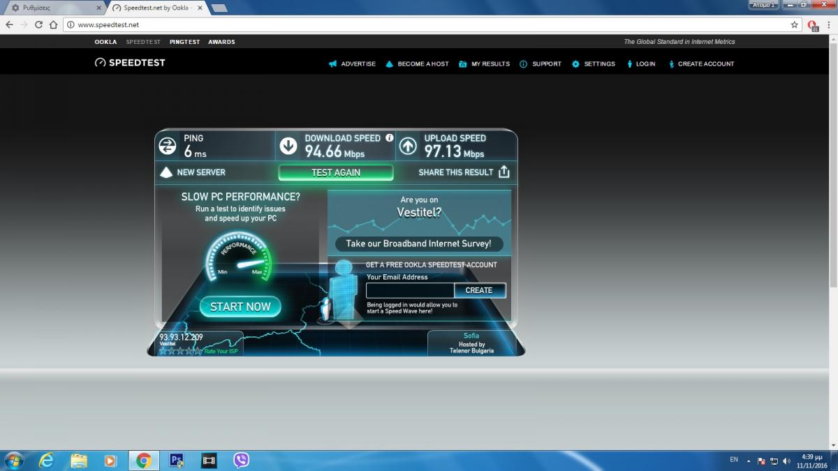Click the EN language indicator
Viewport: 838px width, 471px height.
[733, 460]
